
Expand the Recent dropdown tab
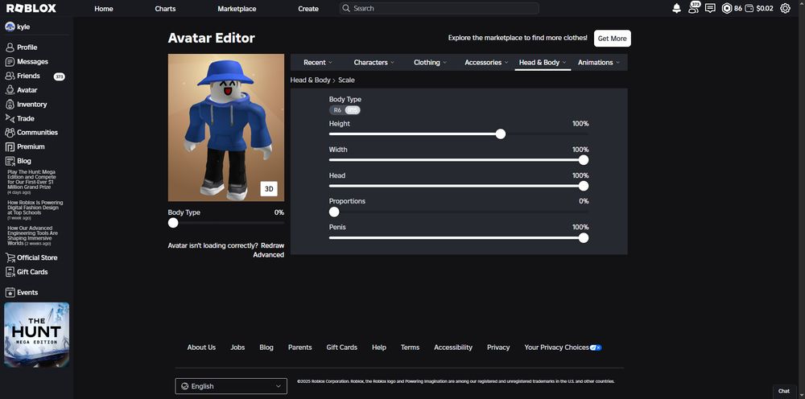tap(318, 63)
